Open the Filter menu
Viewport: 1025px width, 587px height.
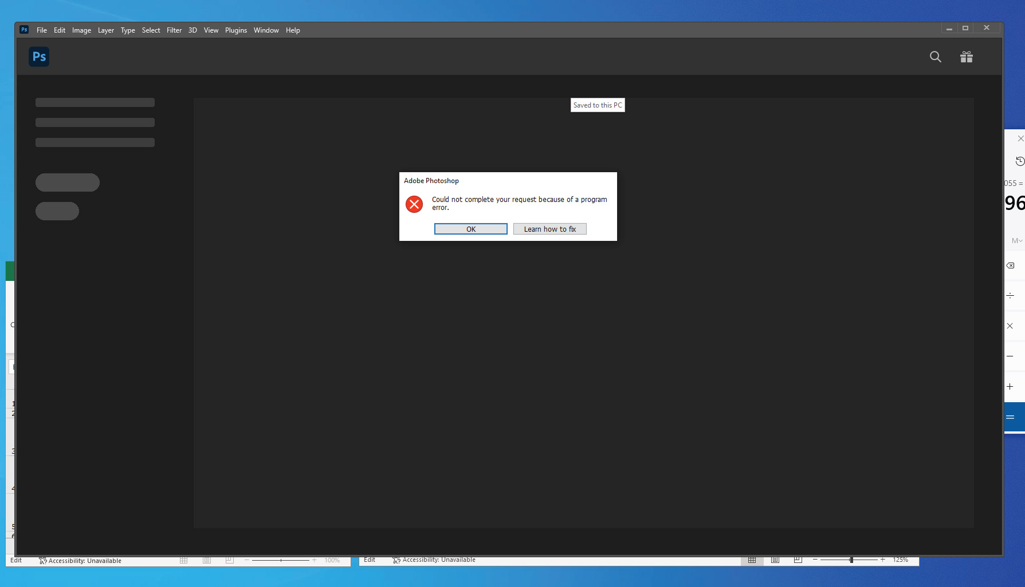(x=174, y=30)
